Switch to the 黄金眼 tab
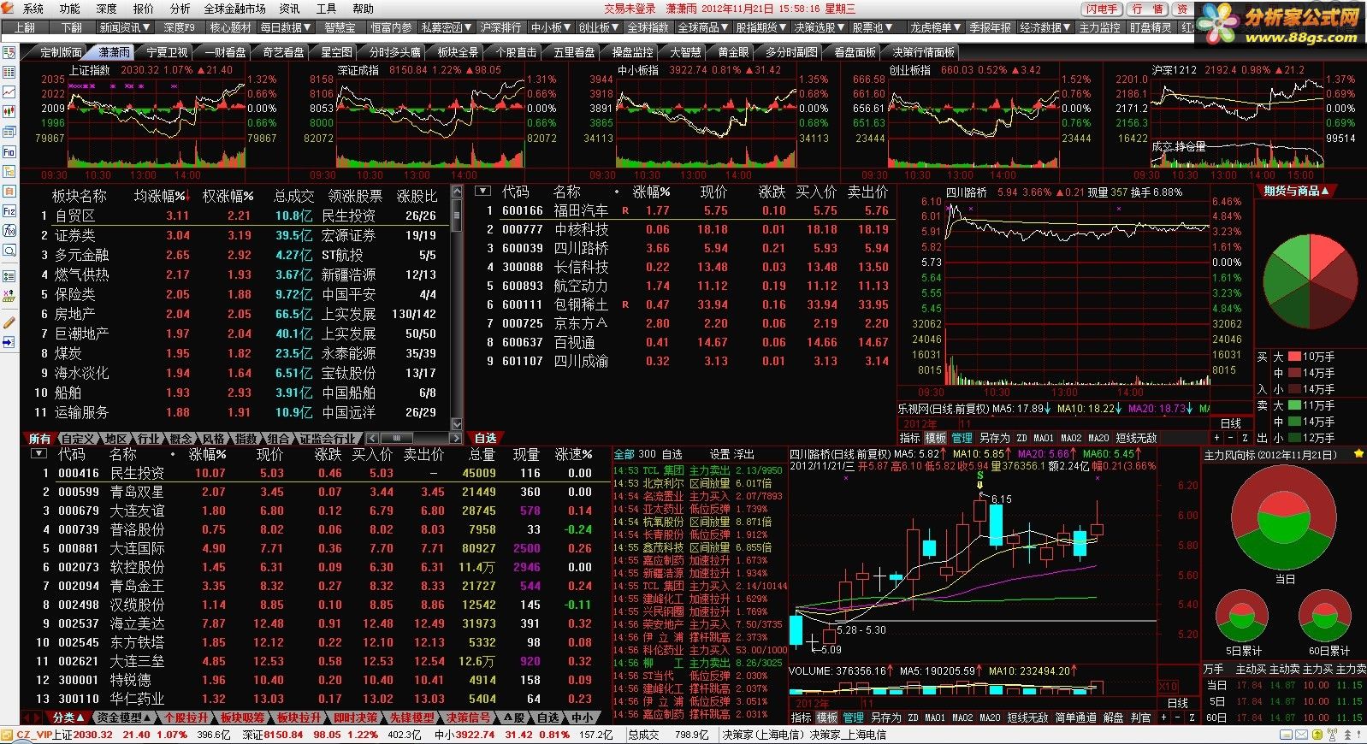1367x744 pixels. click(733, 52)
